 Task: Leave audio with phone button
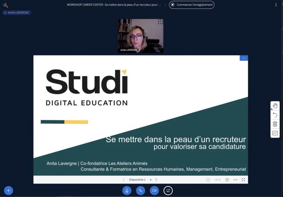140,191
